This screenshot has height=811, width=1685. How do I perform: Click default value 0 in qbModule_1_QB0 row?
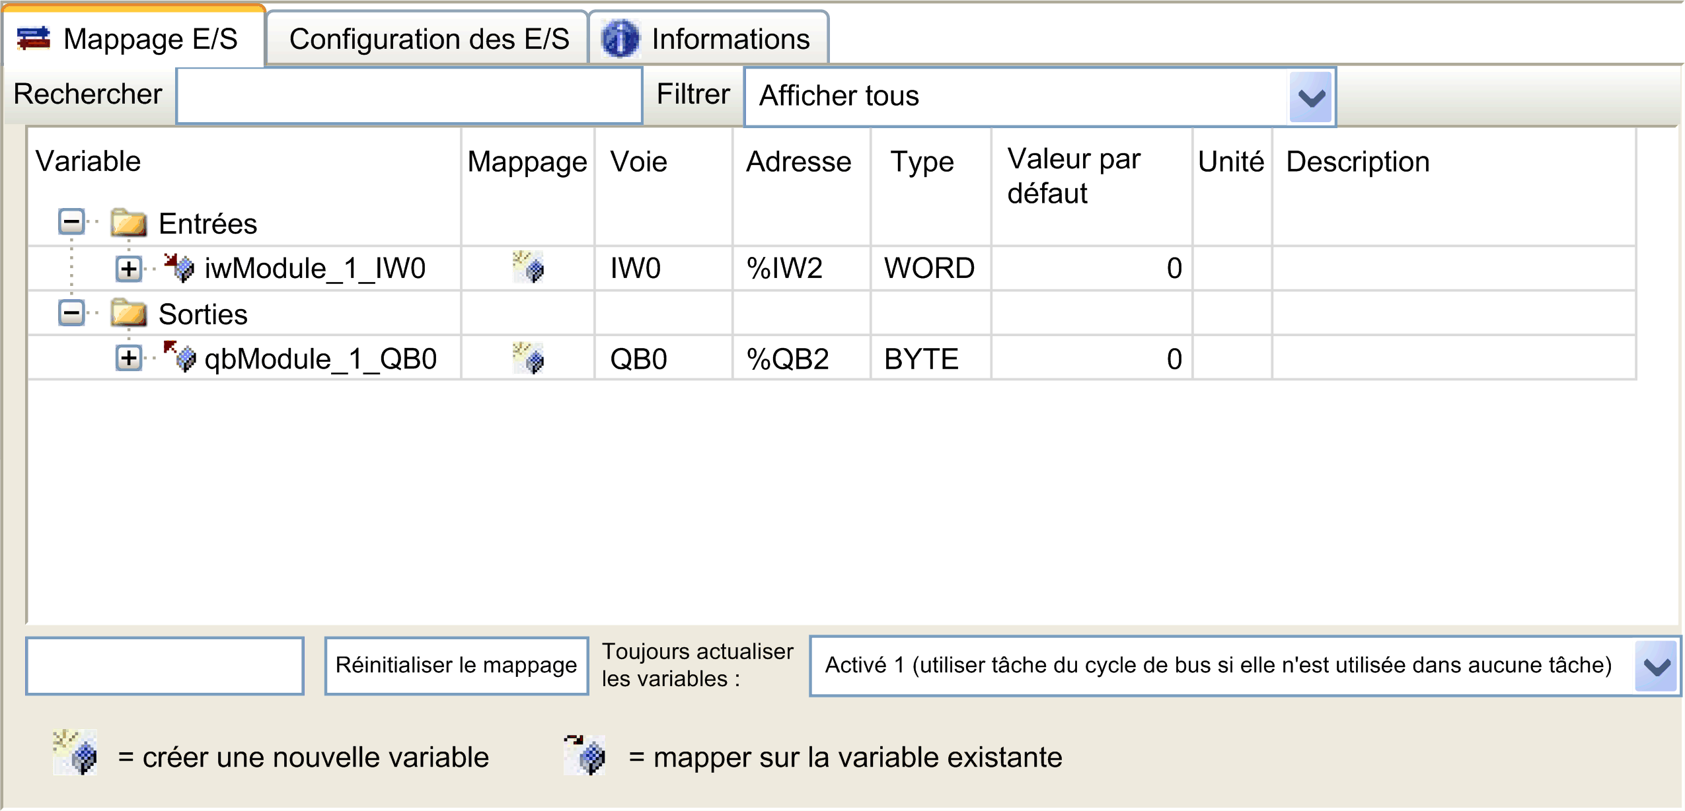[1092, 359]
